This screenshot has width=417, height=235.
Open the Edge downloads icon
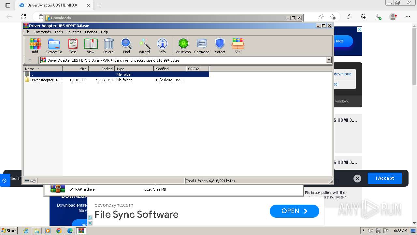(378, 17)
